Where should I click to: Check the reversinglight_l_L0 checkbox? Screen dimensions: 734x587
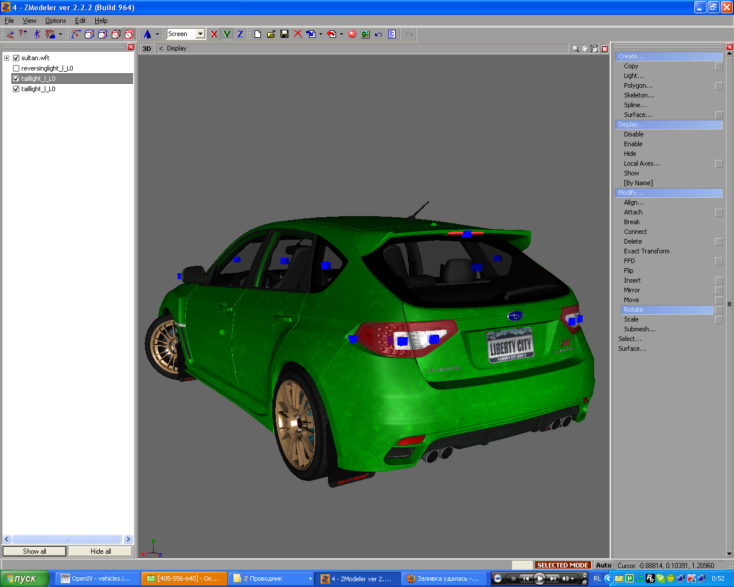click(16, 68)
